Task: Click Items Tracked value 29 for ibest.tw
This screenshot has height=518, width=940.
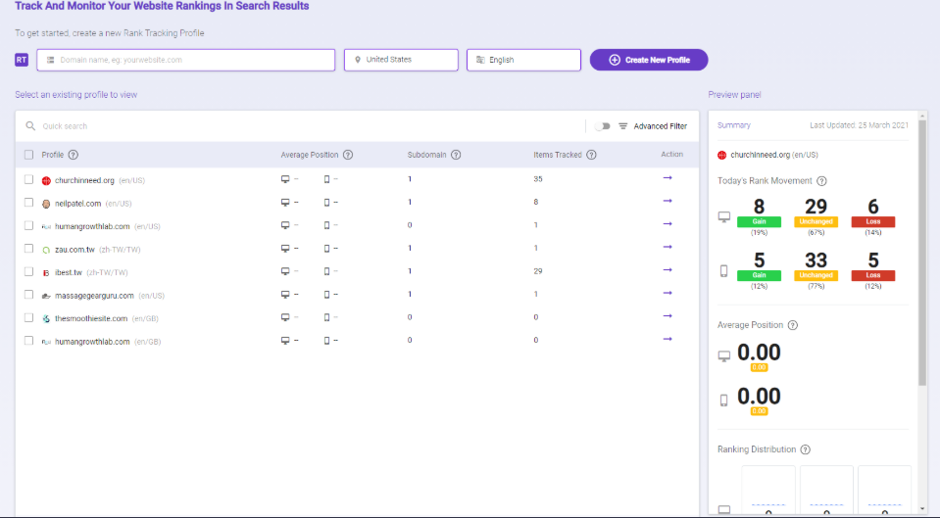Action: [538, 271]
